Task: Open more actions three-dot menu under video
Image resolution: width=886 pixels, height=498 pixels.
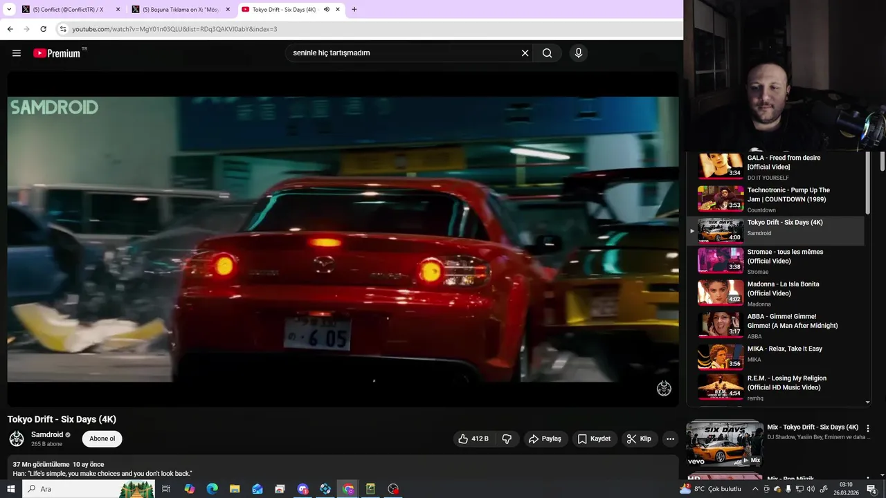Action: pos(670,439)
